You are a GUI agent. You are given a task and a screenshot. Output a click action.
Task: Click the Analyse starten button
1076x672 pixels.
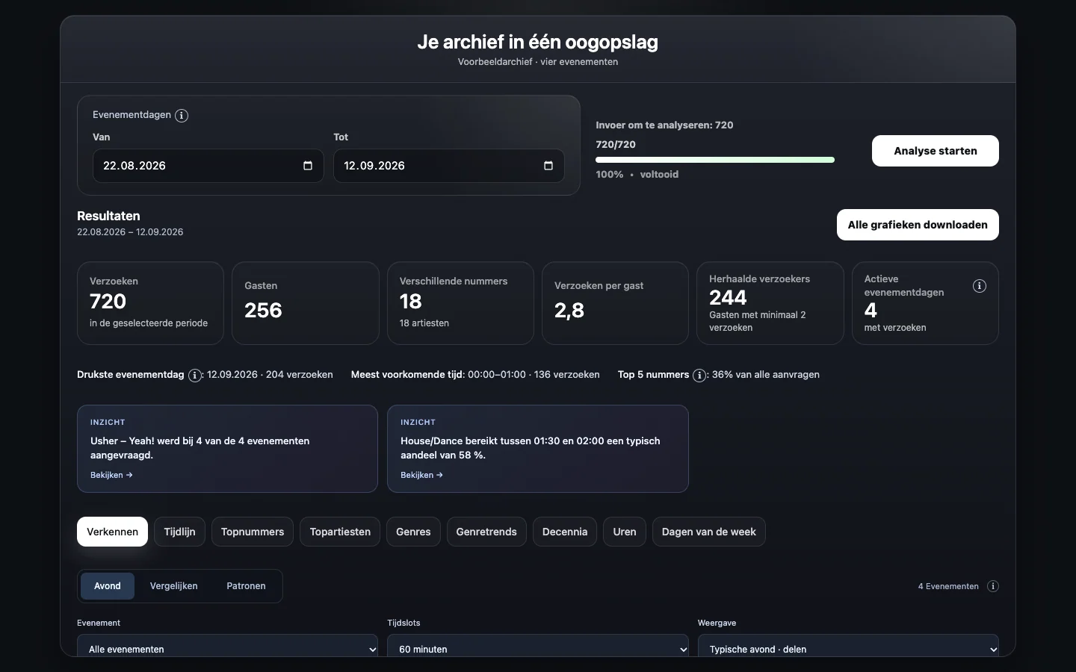coord(936,151)
